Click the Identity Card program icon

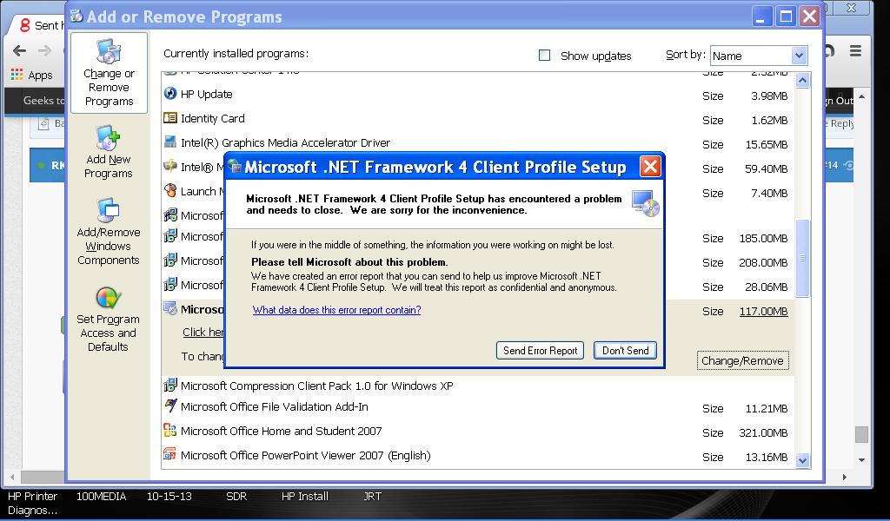pos(170,118)
